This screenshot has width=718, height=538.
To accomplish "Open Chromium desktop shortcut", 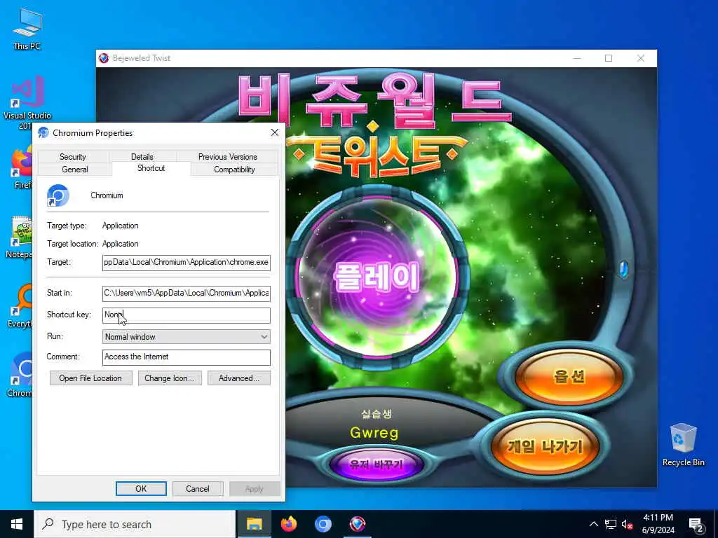I will click(20, 374).
